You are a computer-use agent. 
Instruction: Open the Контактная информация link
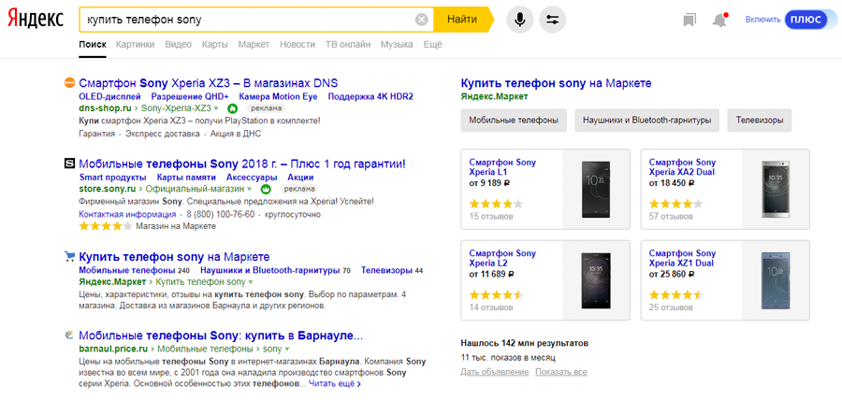127,214
